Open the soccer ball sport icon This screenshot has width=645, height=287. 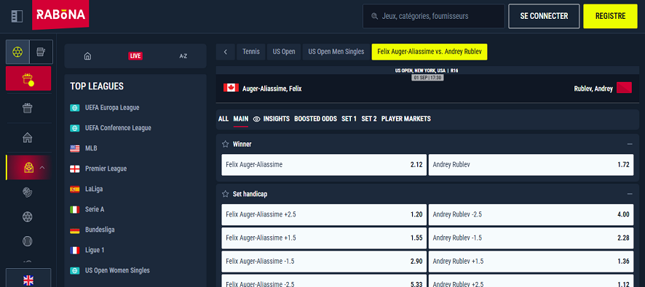coord(28,217)
